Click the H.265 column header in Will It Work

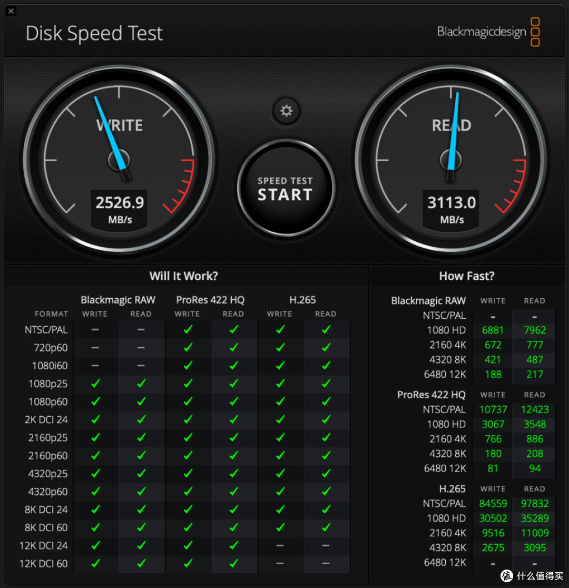point(303,300)
